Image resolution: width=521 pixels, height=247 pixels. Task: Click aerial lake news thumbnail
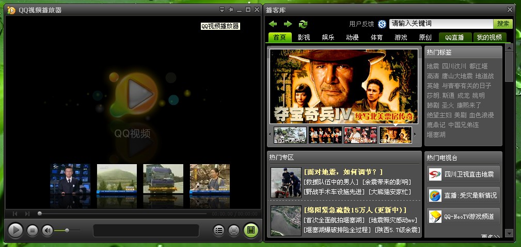click(286, 221)
